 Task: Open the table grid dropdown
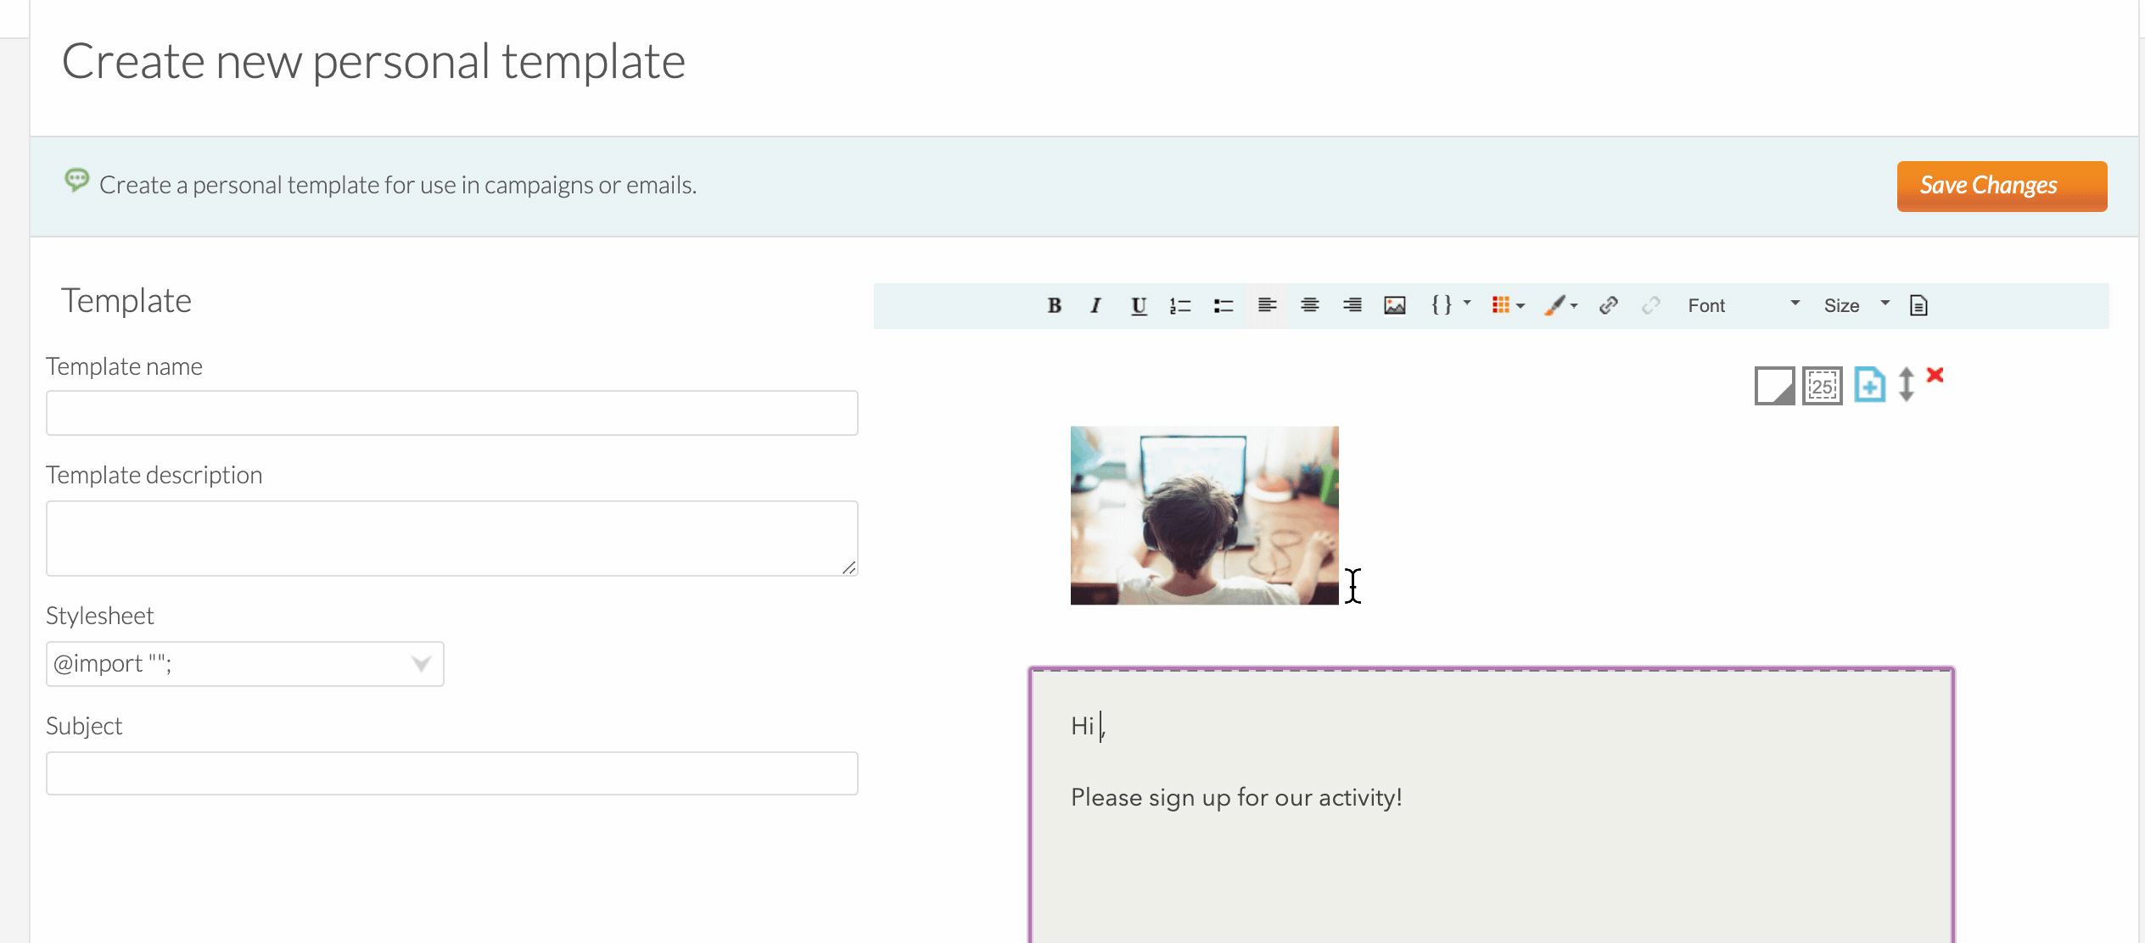point(1508,305)
